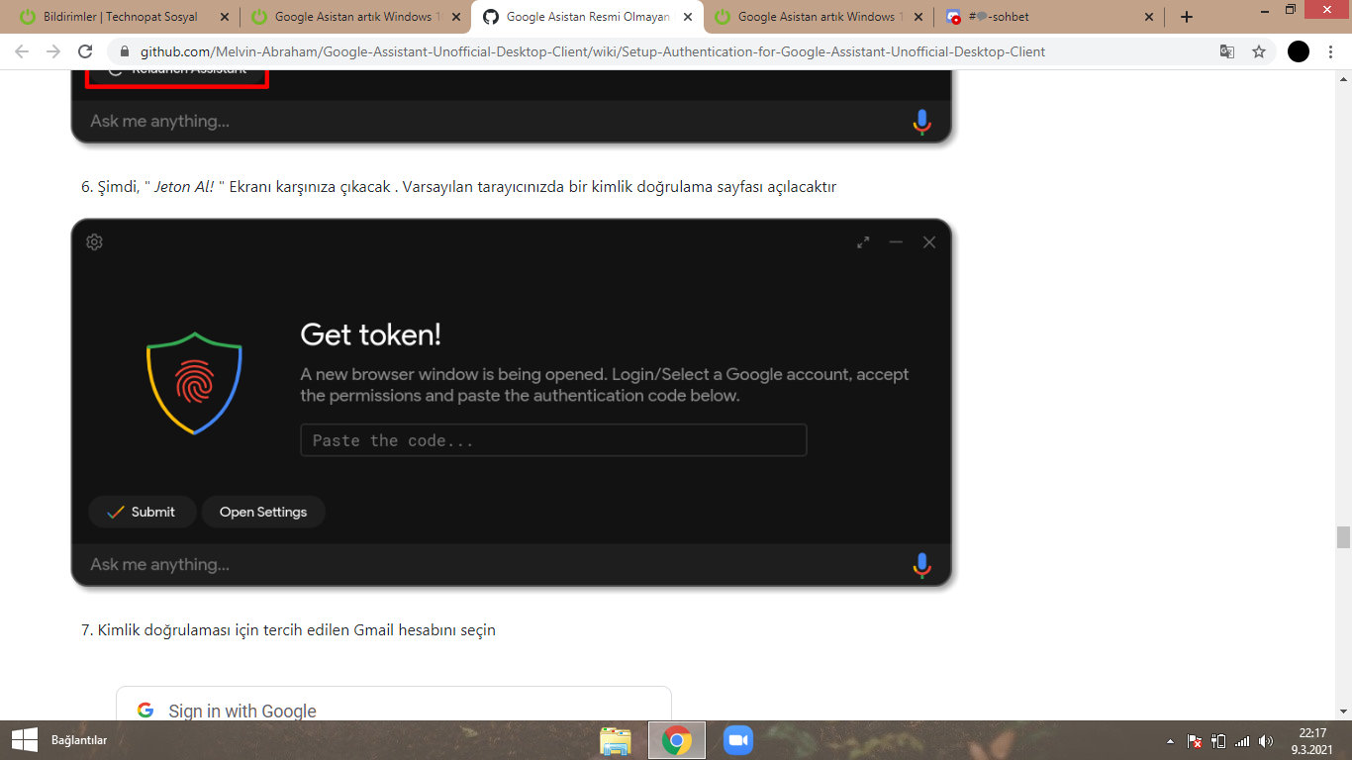Restore down the Chrome window
Screen dimensions: 1352x760
pos(1290,9)
